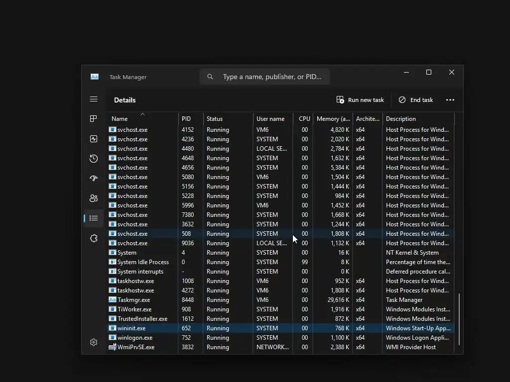Image resolution: width=510 pixels, height=382 pixels.
Task: Open the hamburger navigation menu
Action: (94, 99)
